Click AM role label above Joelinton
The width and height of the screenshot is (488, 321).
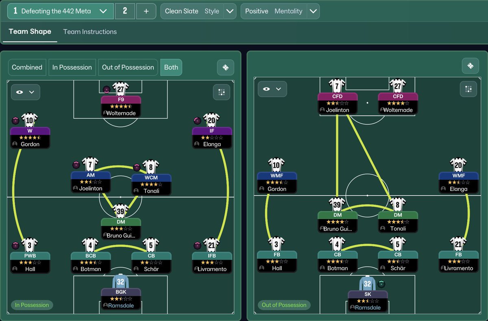(x=90, y=175)
